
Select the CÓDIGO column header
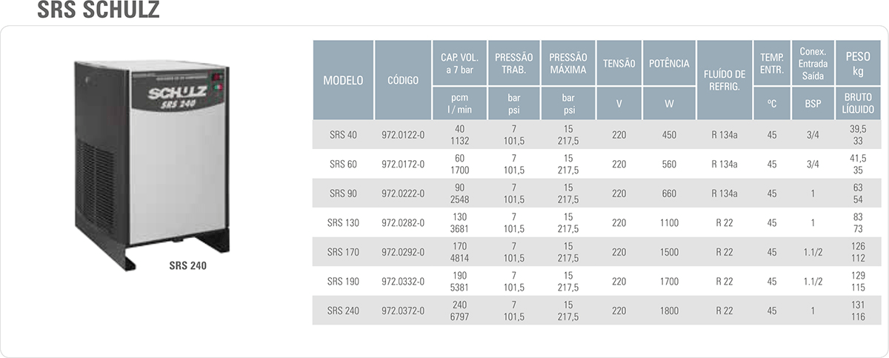403,80
